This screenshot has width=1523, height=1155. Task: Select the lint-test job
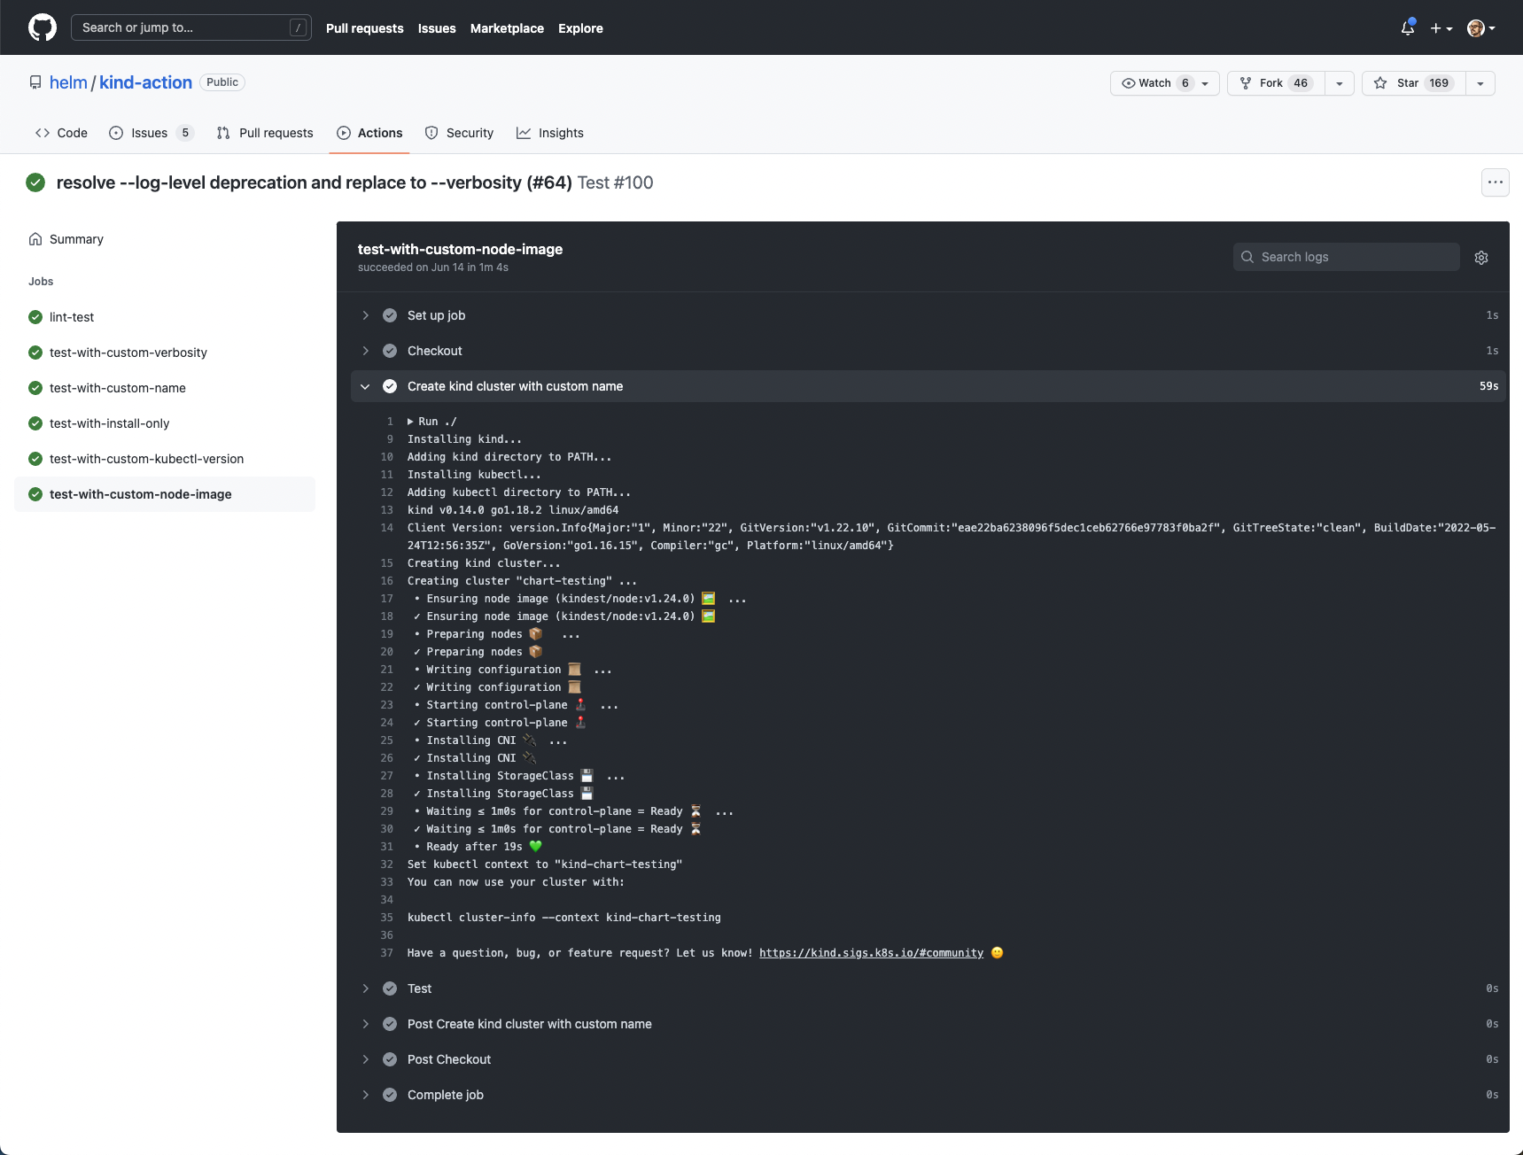[72, 317]
